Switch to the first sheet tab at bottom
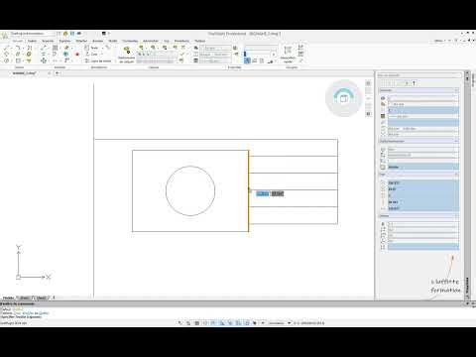Image resolution: width=476 pixels, height=357 pixels. (25, 297)
